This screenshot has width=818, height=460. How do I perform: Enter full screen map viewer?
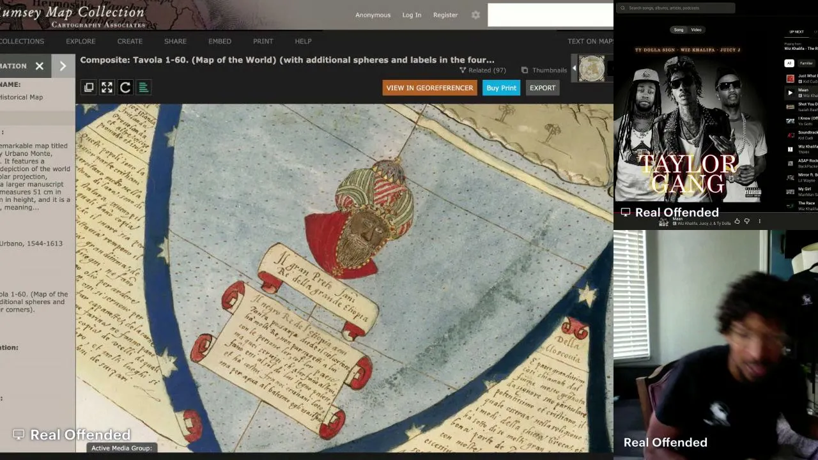tap(107, 88)
